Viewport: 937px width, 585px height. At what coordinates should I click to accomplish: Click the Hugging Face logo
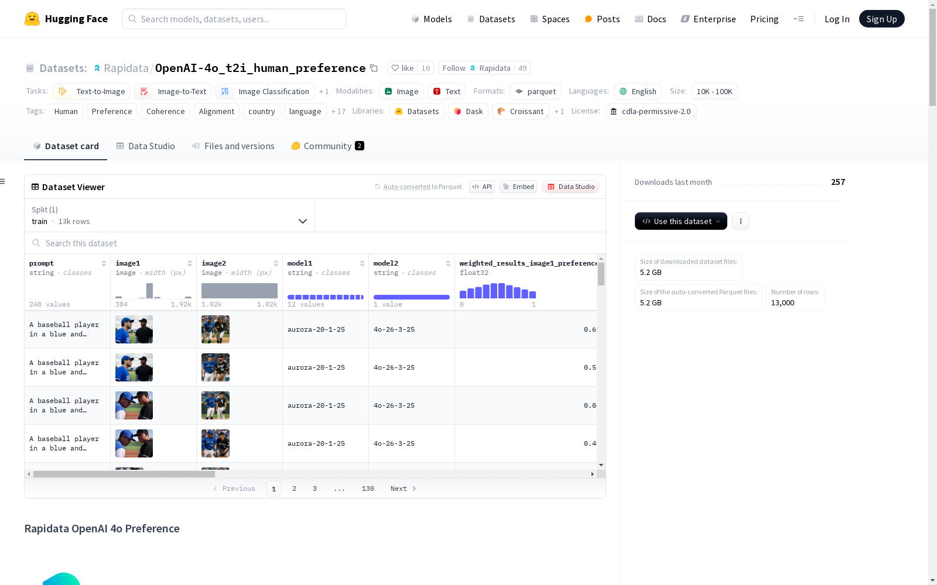click(x=66, y=19)
